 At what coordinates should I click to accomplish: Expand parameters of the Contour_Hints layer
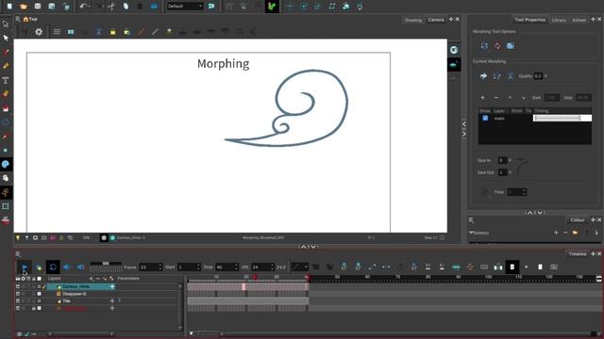tap(112, 286)
